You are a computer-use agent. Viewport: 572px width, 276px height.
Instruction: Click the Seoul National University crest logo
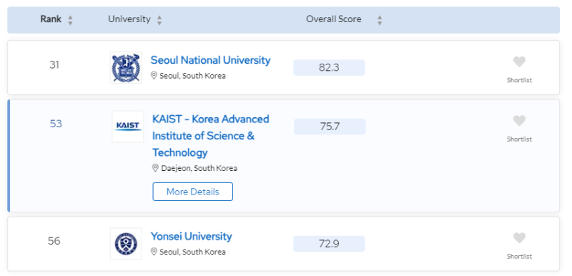(x=126, y=67)
